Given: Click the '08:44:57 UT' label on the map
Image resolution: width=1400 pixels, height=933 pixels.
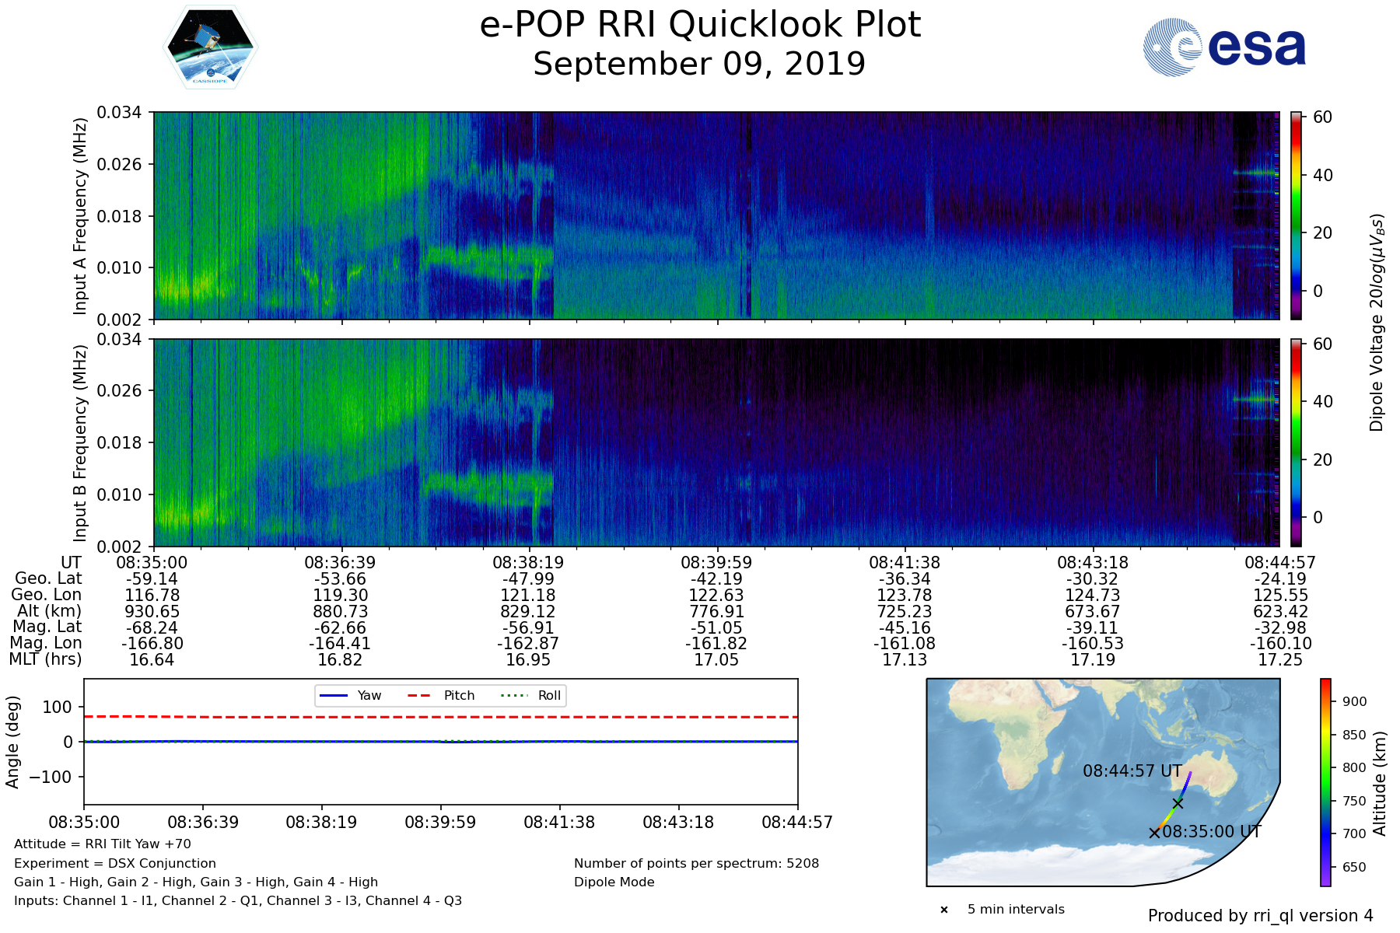Looking at the screenshot, I should pyautogui.click(x=1132, y=771).
